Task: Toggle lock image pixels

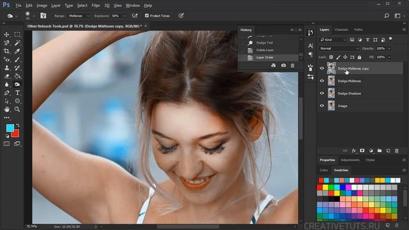Action: (338, 57)
